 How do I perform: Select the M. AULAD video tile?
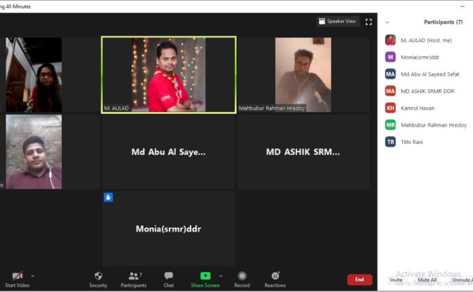click(x=168, y=74)
